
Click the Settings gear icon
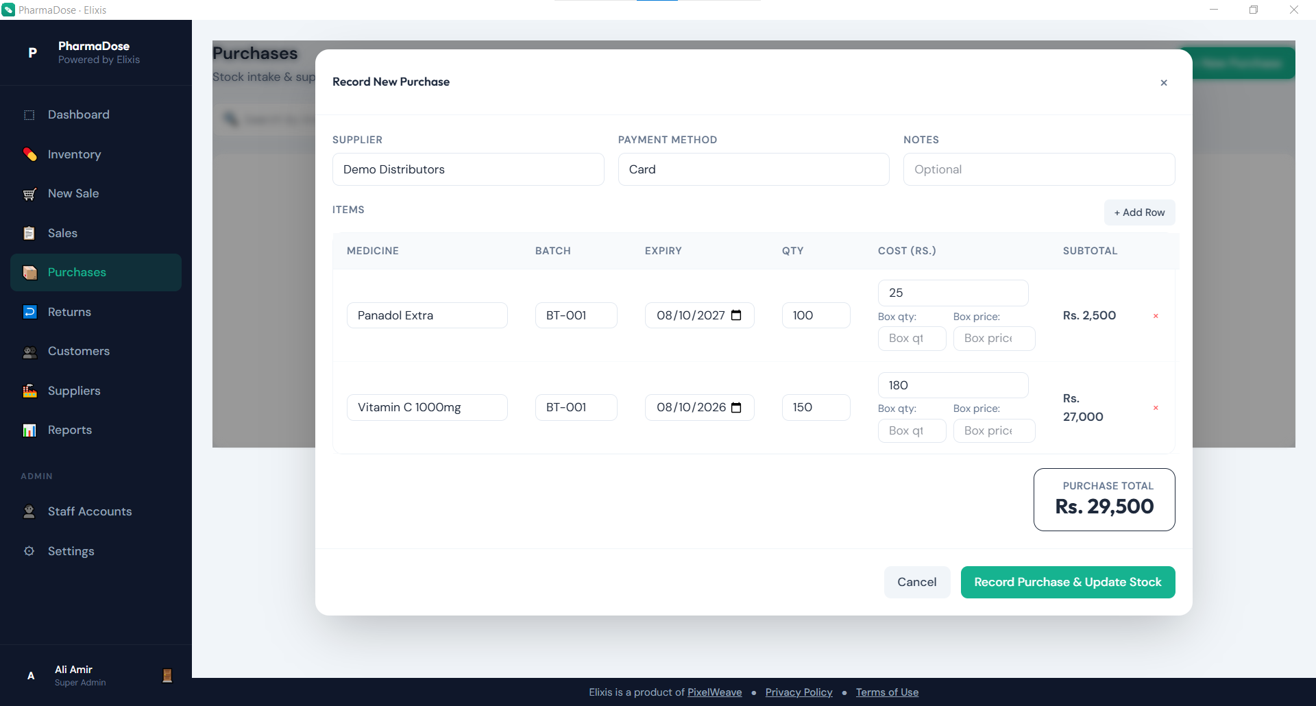pos(29,551)
